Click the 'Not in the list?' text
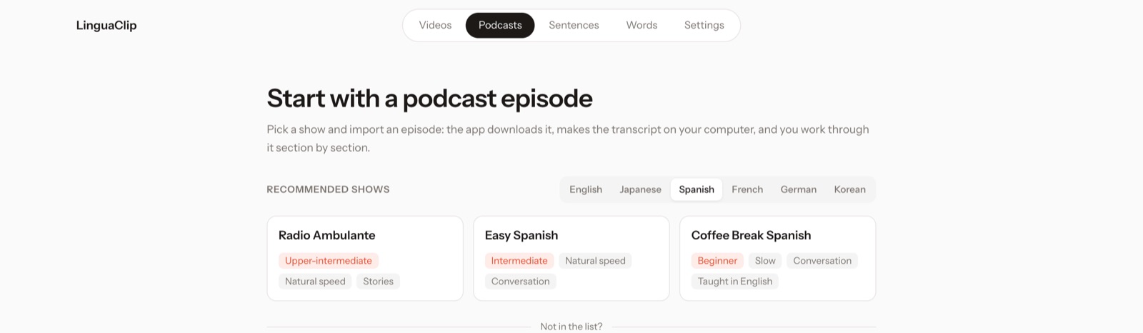Viewport: 1143px width, 333px height. 571,327
